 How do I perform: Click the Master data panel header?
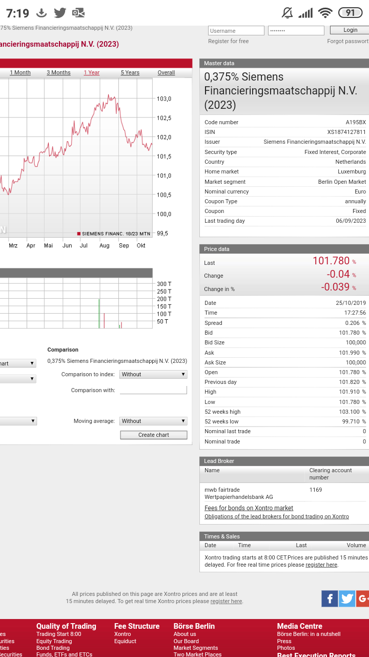[284, 63]
